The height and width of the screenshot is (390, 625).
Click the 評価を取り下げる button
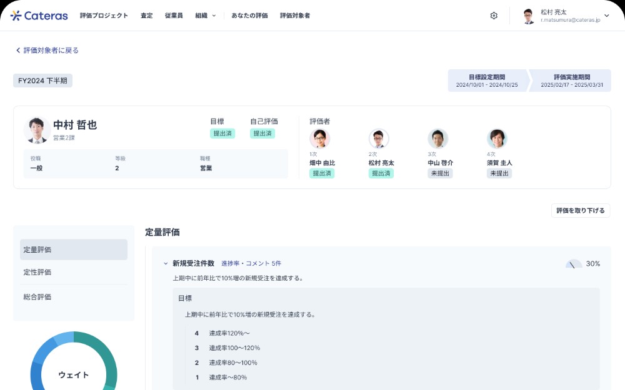(581, 211)
